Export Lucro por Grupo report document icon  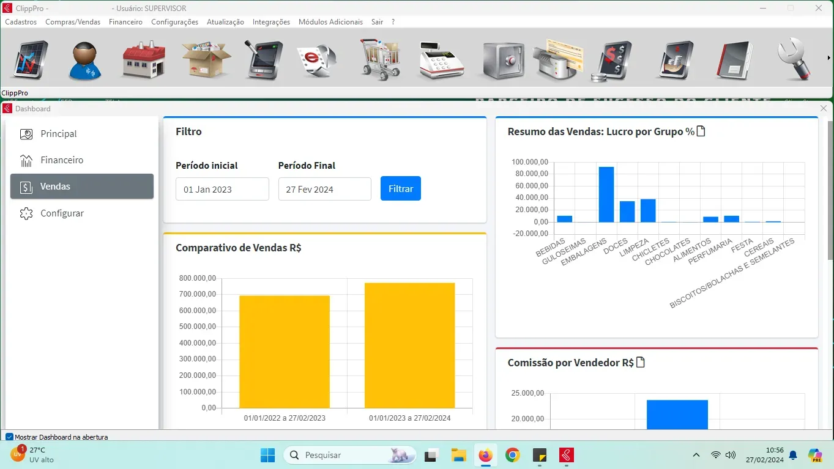701,131
